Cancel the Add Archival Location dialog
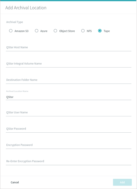The image size is (137, 189). (x=15, y=182)
